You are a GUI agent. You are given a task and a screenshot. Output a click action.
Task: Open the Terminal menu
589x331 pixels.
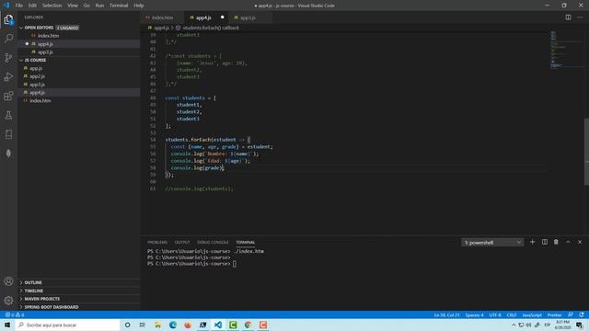coord(119,6)
